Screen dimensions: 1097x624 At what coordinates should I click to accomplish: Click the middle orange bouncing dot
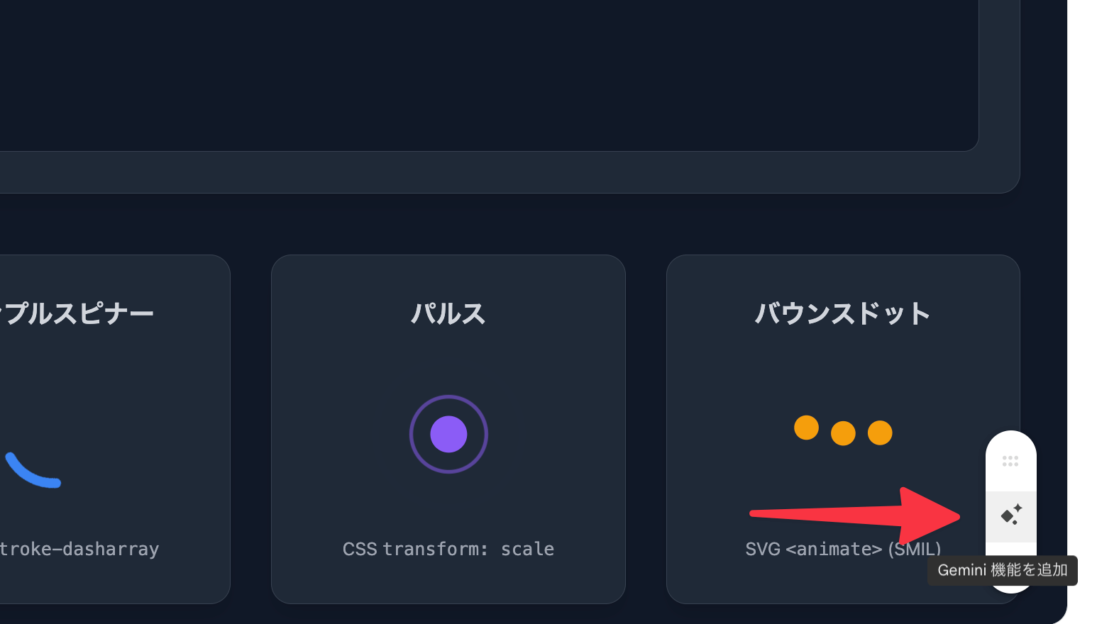[x=843, y=433]
